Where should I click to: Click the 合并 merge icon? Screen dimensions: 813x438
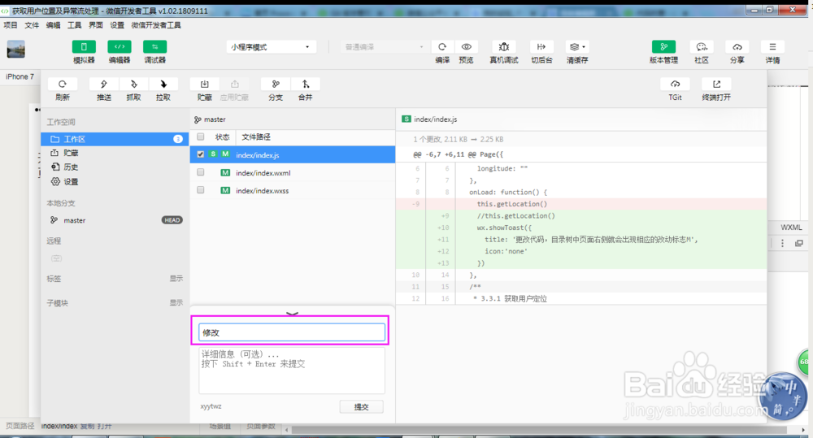pos(306,84)
